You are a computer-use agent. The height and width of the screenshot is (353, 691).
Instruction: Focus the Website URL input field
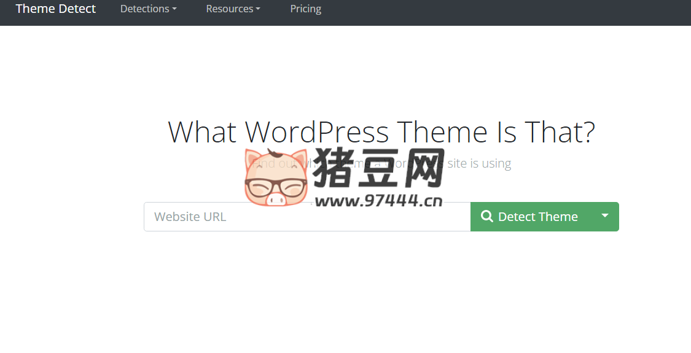(x=307, y=217)
